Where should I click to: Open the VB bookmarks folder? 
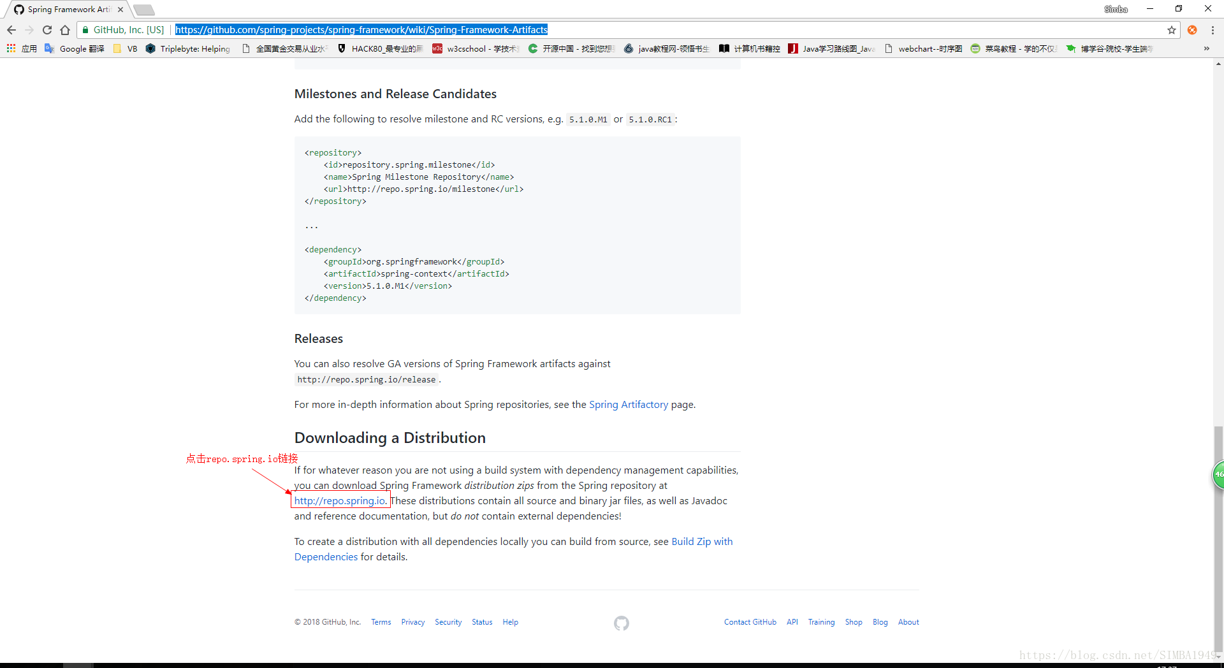pos(125,48)
